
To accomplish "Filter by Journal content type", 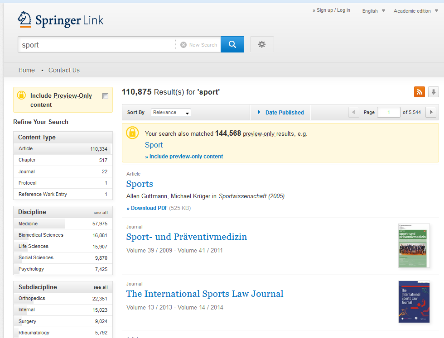I will click(x=63, y=171).
